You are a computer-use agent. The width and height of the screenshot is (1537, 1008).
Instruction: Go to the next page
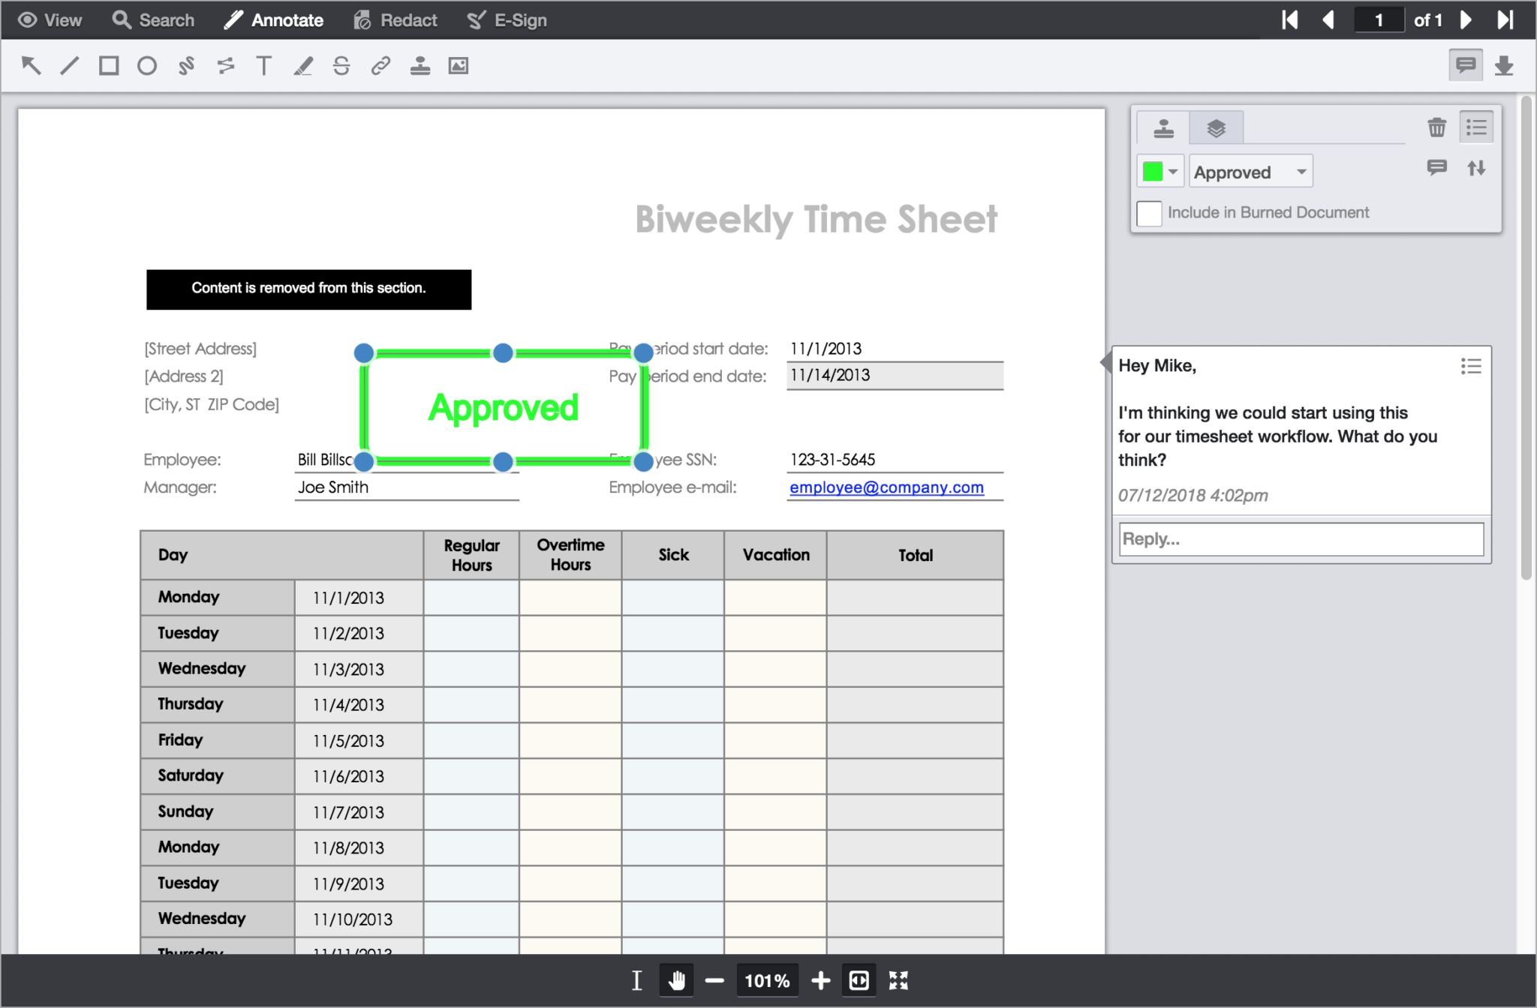pos(1466,19)
